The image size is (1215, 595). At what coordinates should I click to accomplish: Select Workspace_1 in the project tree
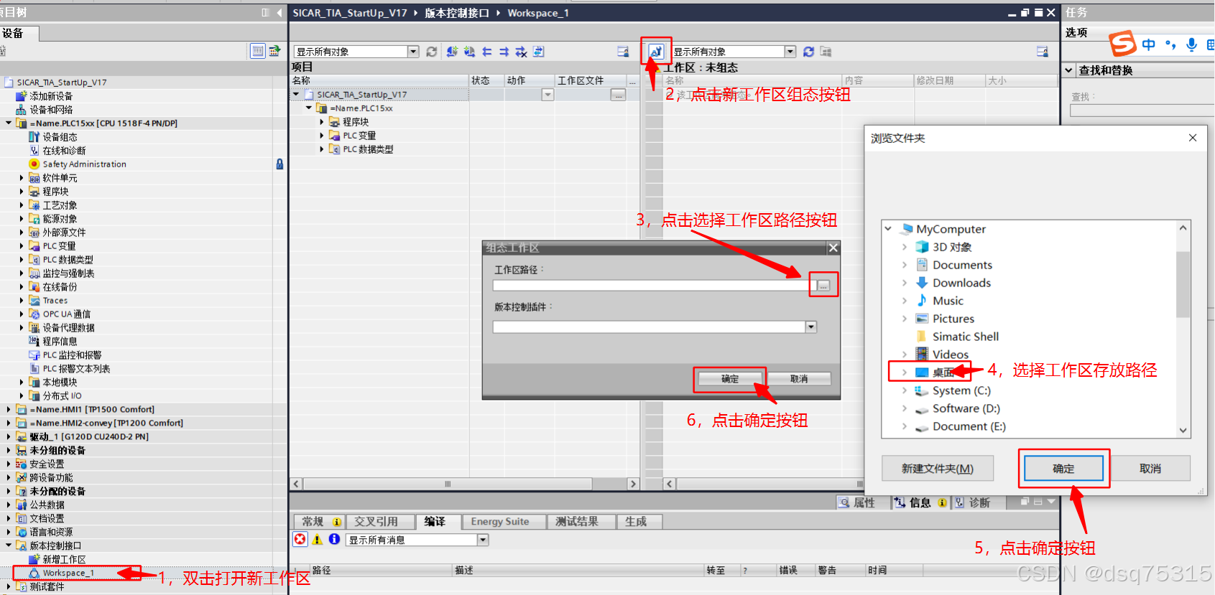[x=68, y=573]
